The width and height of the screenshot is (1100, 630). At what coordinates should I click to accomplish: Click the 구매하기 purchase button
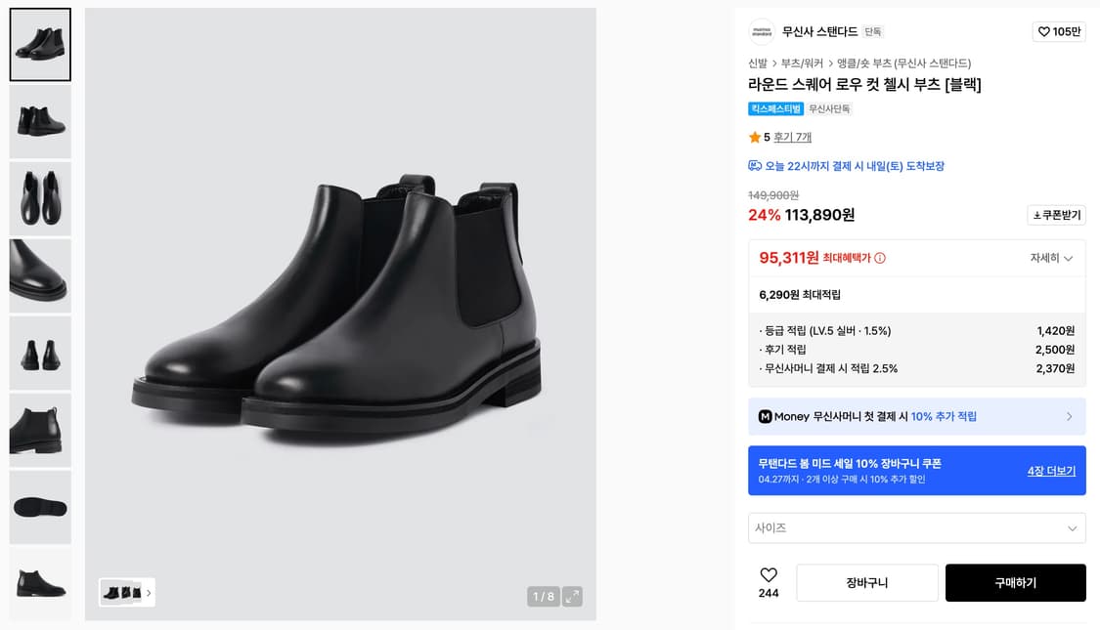(1015, 582)
